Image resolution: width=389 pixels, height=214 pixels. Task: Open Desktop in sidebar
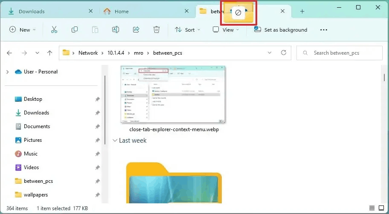tap(33, 99)
